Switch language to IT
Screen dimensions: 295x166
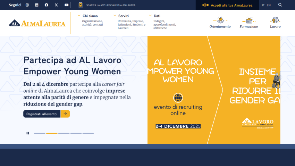[x=263, y=5]
